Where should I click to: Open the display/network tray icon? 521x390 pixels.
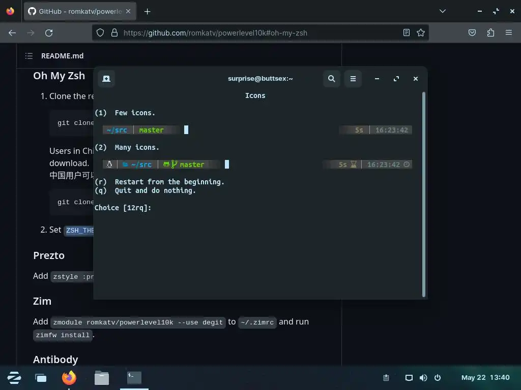coord(409,378)
